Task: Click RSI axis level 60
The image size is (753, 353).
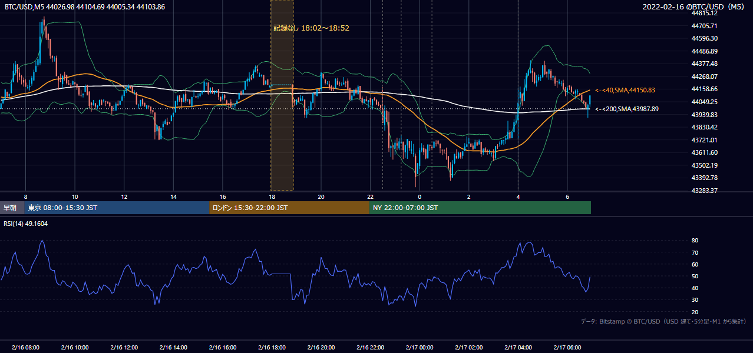Action: tap(695, 264)
